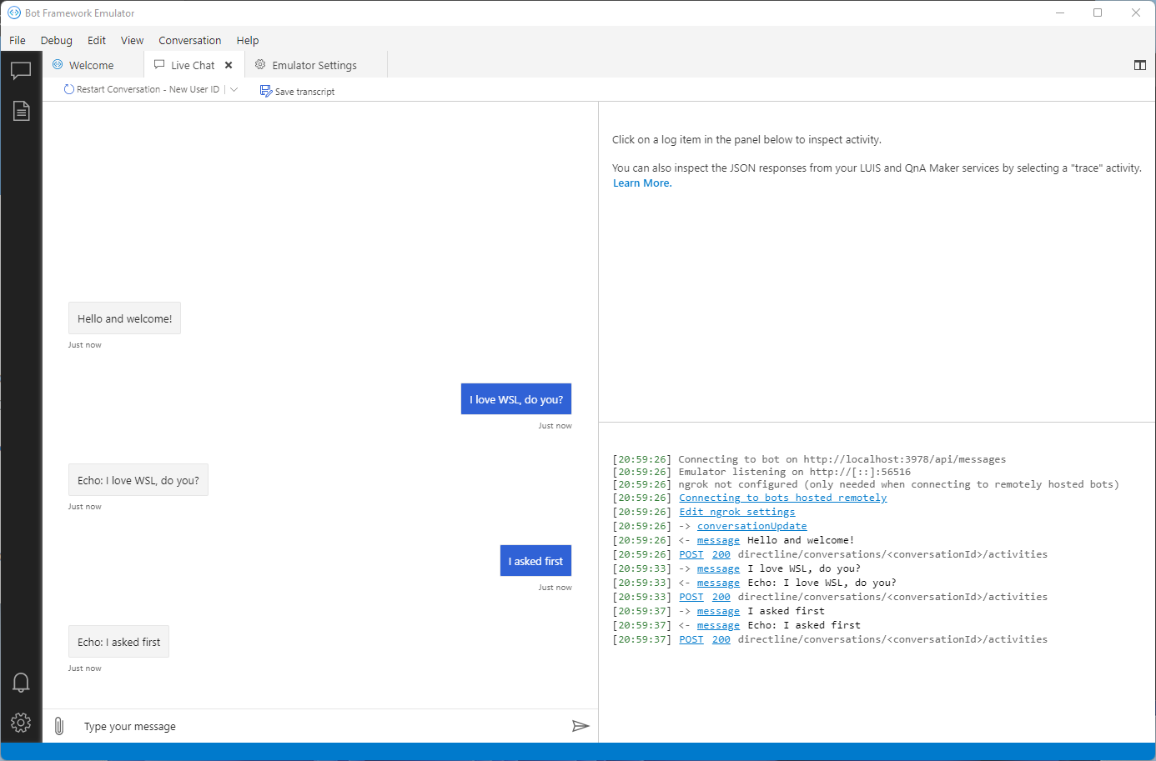
Task: Click the send message arrow icon
Action: pos(581,726)
